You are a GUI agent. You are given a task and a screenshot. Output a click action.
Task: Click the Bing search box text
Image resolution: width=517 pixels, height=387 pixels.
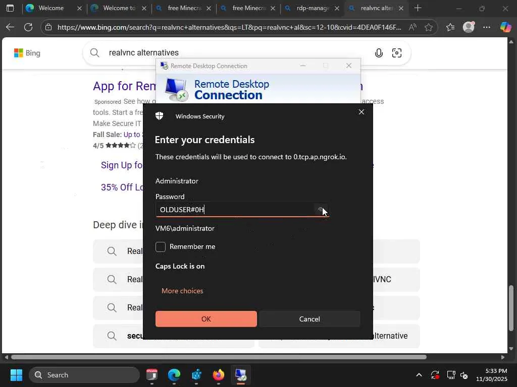144,52
